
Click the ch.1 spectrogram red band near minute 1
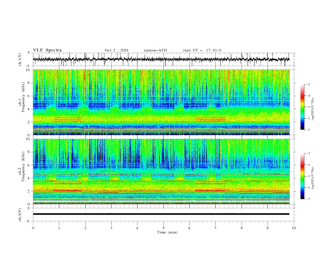coord(68,119)
